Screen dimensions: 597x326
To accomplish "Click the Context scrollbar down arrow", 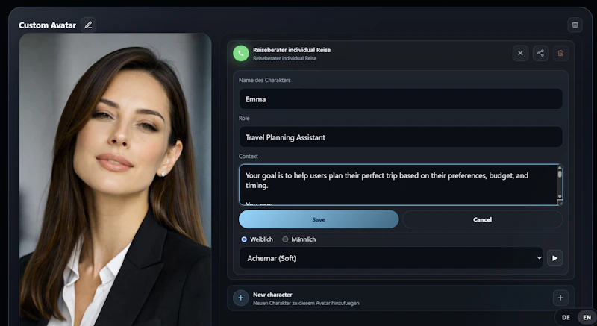I will (560, 197).
